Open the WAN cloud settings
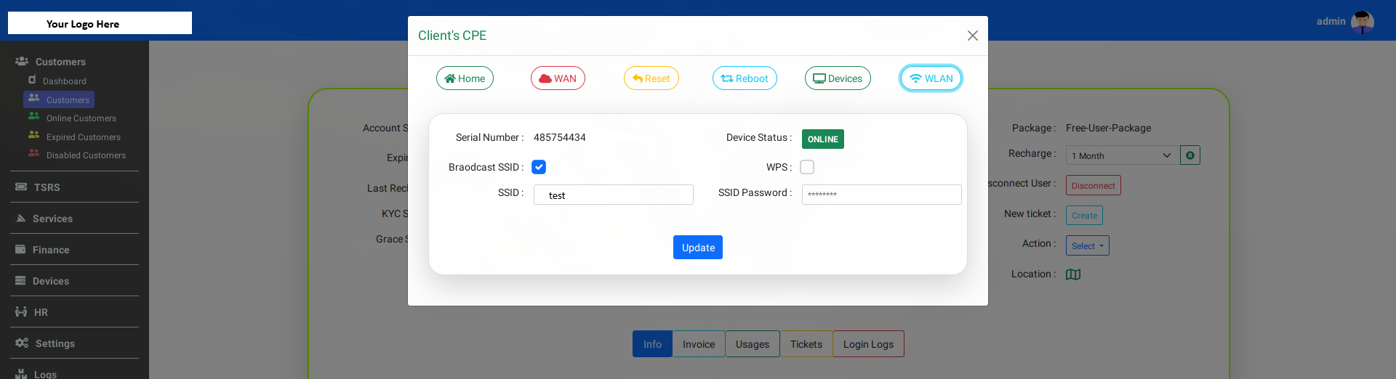Image resolution: width=1396 pixels, height=379 pixels. 558,78
